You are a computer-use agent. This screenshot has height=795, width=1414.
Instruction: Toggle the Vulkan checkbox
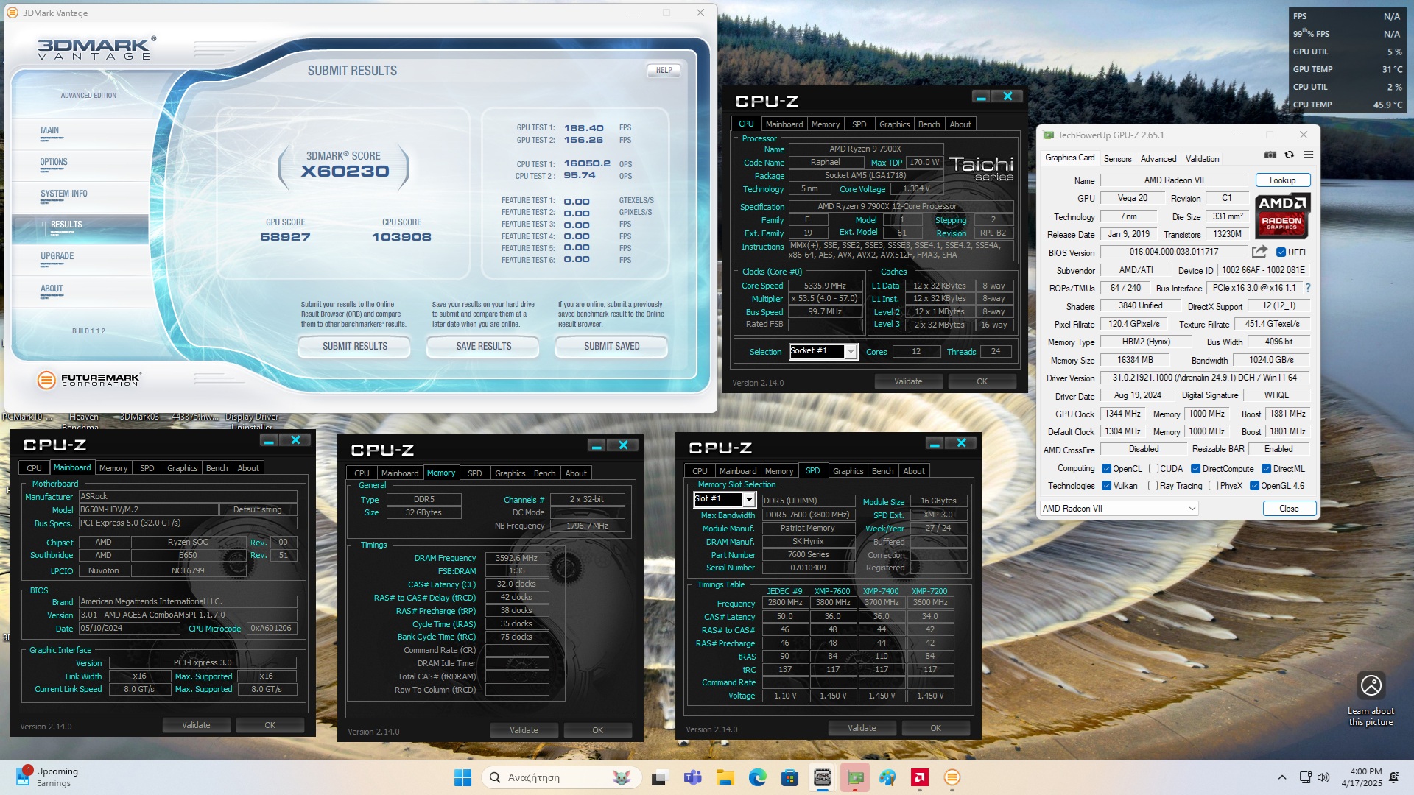click(x=1106, y=486)
